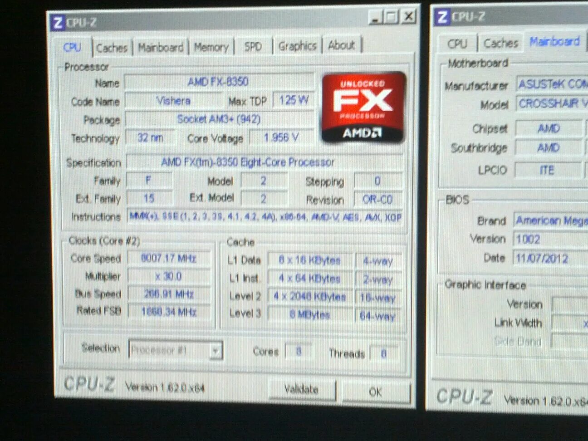Click the Technology value 32 nm
The height and width of the screenshot is (441, 588).
tap(150, 137)
